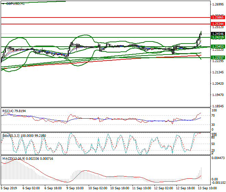Click the 6 Sep 02:00 time label
The image size is (226, 192).
point(31,188)
